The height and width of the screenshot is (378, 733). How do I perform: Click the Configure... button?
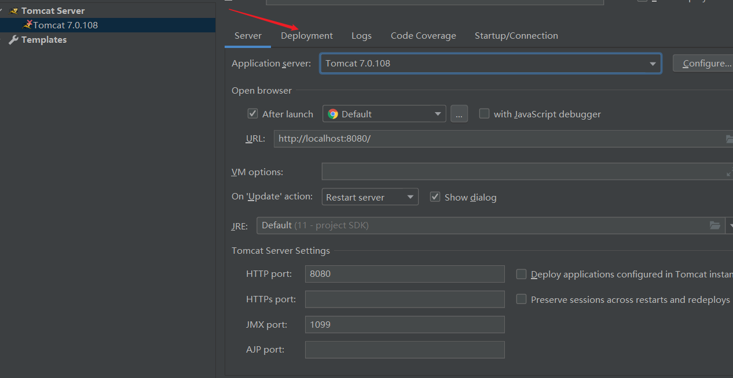(x=703, y=64)
